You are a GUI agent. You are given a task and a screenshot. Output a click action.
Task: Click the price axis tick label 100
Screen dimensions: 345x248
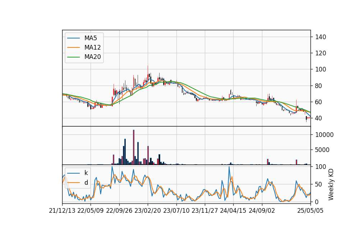click(321, 69)
